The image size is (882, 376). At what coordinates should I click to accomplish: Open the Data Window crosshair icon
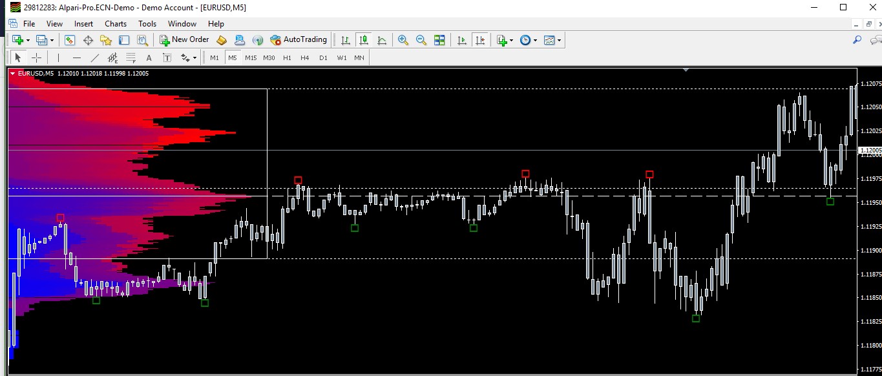[x=88, y=40]
